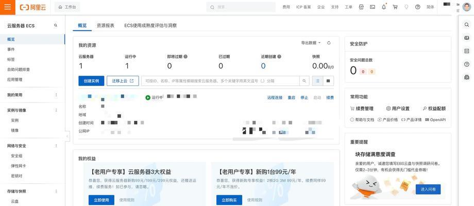Viewport: 474px width, 206px height.
Task: Switch to list view layout
Action: [x=317, y=81]
